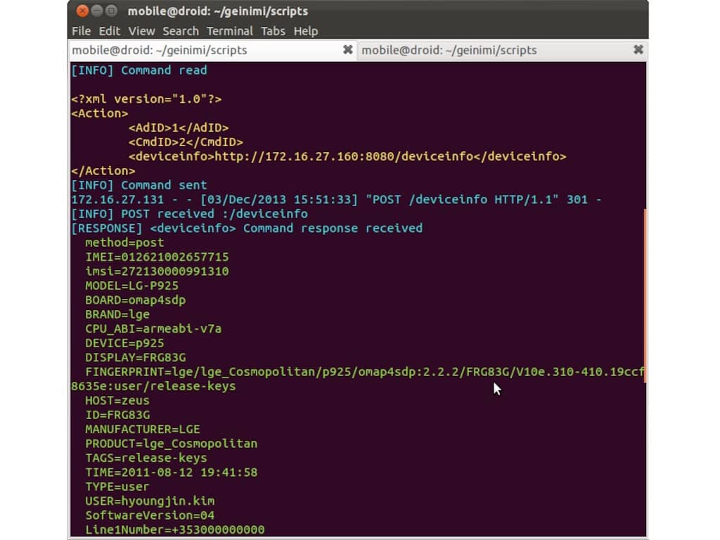The image size is (720, 540).
Task: Click the 'TIME=2011-08-12 19:41:58' line
Action: [172, 472]
